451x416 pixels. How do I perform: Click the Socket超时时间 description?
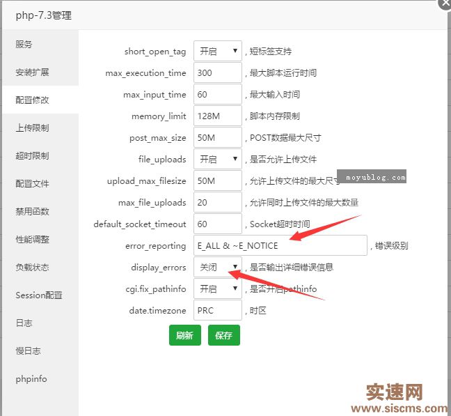(280, 224)
